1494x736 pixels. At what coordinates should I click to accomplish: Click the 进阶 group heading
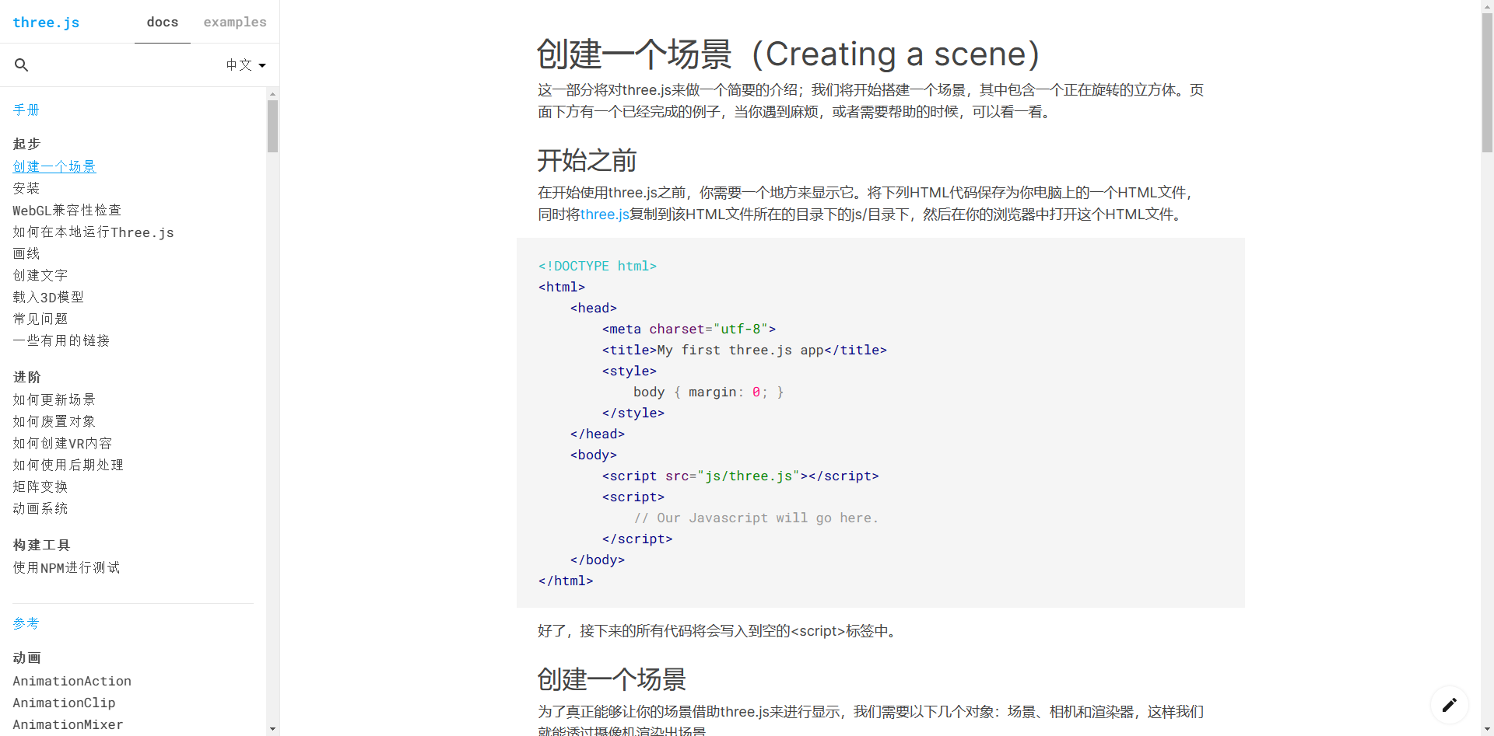click(x=26, y=377)
